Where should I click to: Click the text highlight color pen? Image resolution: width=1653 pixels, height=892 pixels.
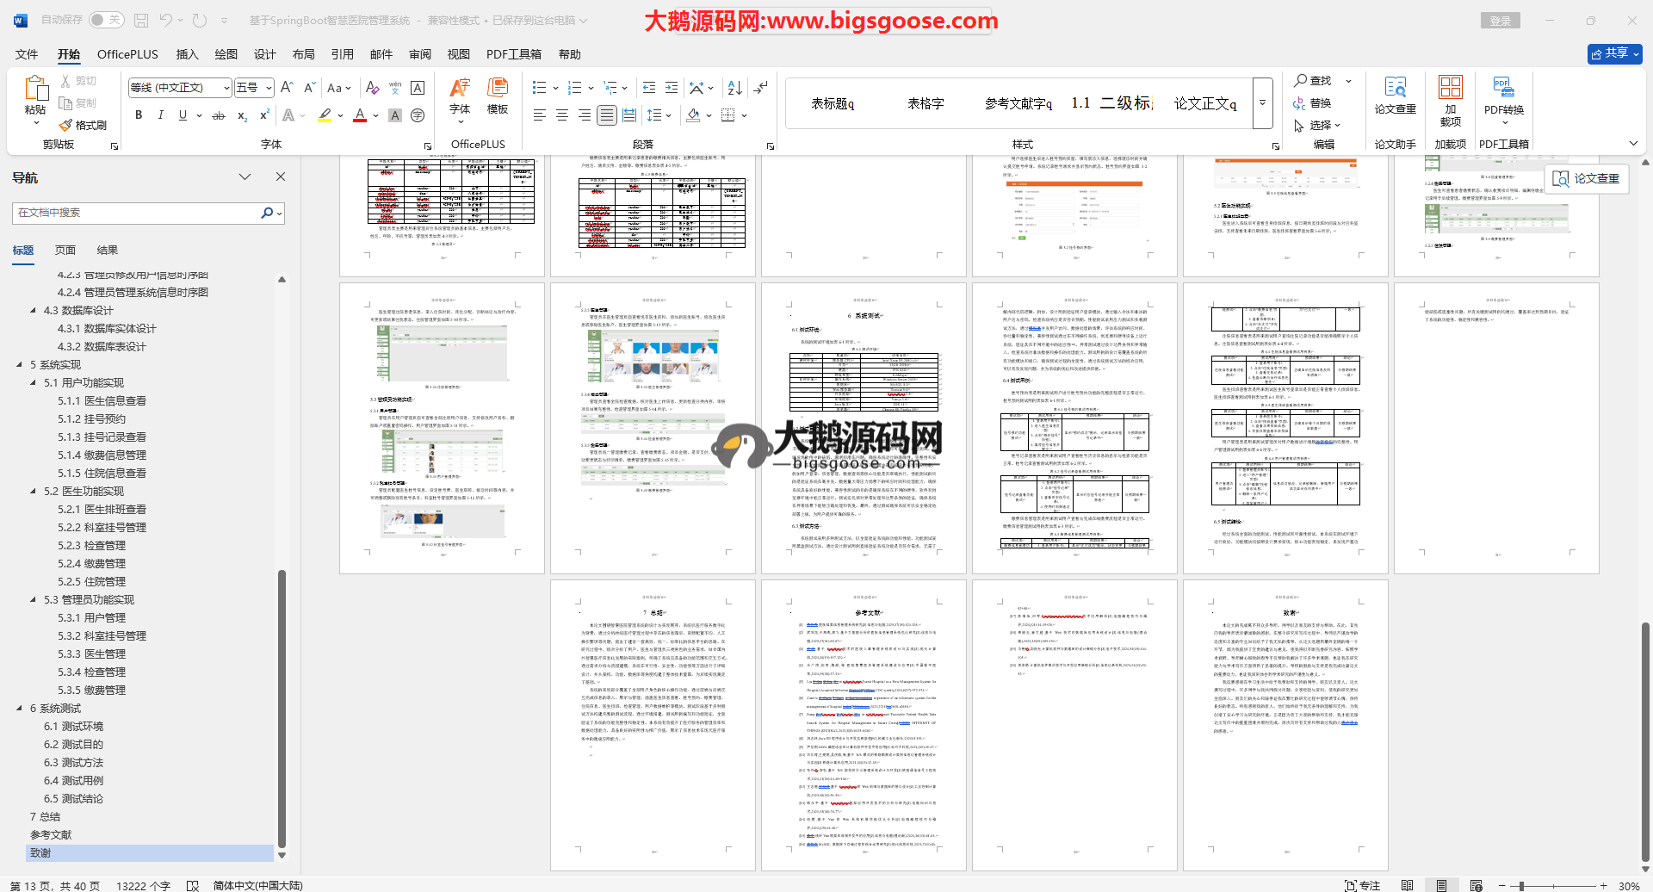[x=325, y=115]
